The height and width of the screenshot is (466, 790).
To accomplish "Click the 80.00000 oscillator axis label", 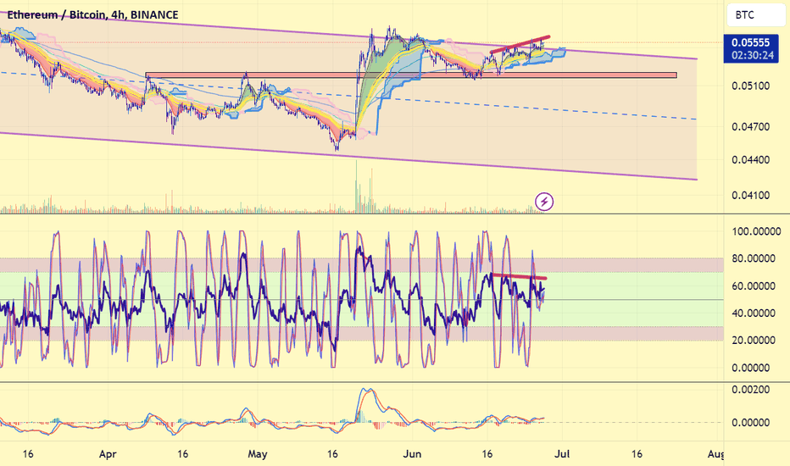I will [x=754, y=259].
